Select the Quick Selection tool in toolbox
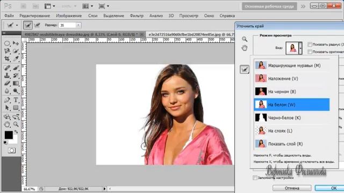Screen dimensions: 344x193 coord(16,51)
